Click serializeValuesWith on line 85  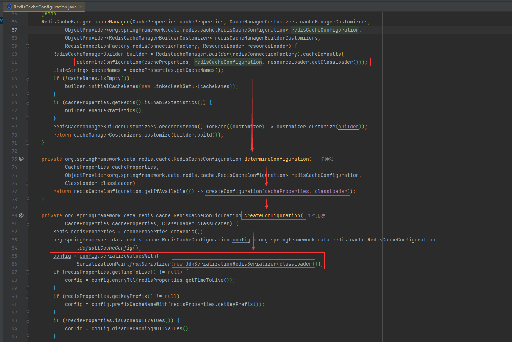[128, 256]
